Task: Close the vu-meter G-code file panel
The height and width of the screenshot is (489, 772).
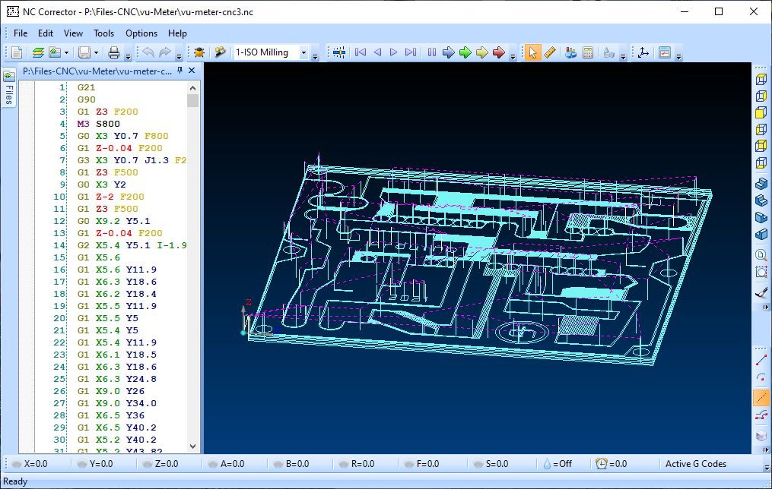Action: 192,71
